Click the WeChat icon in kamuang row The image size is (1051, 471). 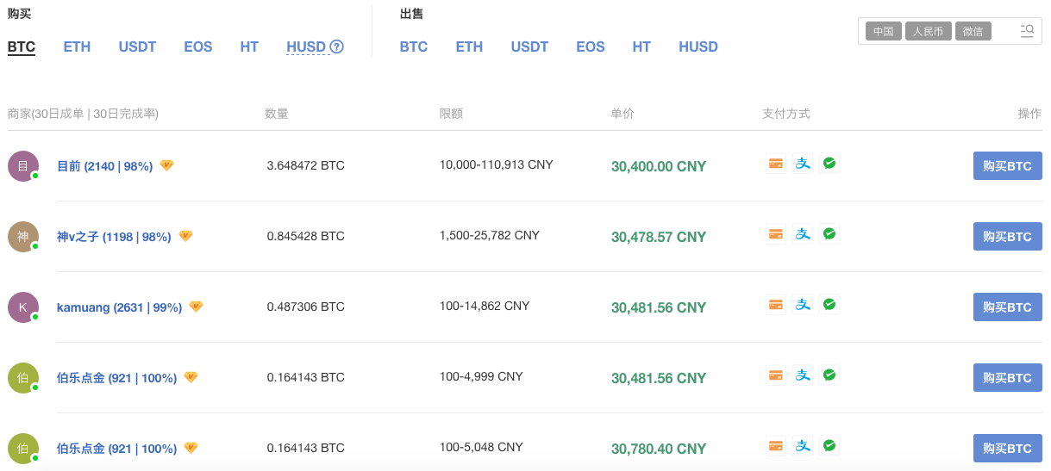point(829,305)
